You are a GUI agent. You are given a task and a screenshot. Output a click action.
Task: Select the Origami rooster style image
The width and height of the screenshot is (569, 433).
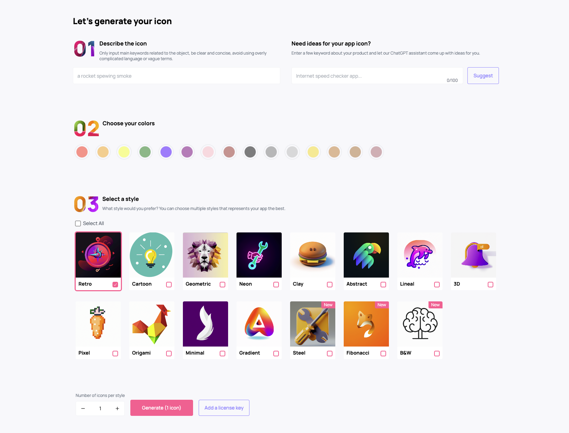click(152, 324)
